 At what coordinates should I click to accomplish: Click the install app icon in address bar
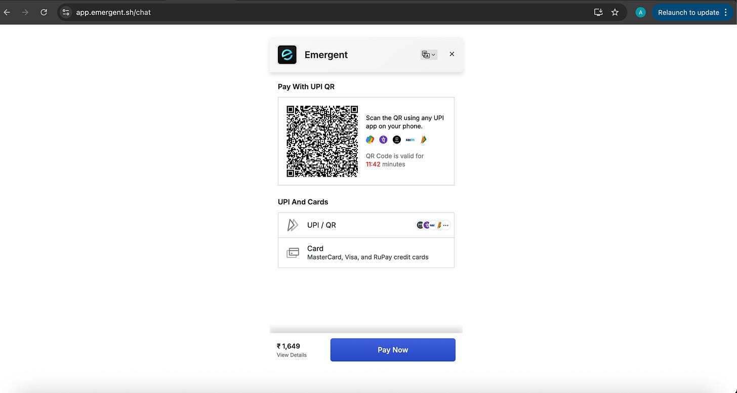[598, 12]
